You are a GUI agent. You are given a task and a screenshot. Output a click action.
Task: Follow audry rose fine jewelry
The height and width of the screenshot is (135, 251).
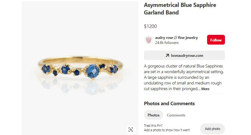tap(216, 40)
